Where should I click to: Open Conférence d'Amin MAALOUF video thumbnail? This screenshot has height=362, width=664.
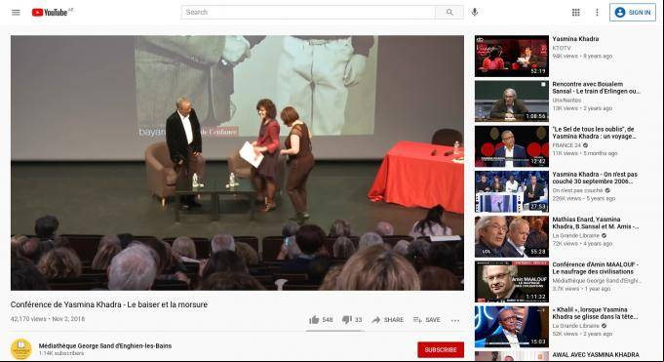pos(512,281)
